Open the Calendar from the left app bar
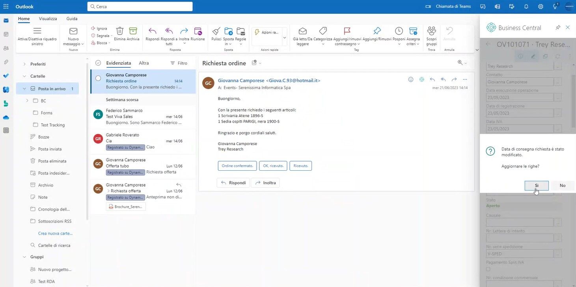This screenshot has width=576, height=287. point(6,34)
